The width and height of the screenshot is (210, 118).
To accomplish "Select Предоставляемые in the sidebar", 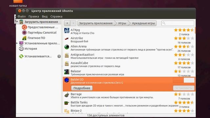I will tap(43, 27).
